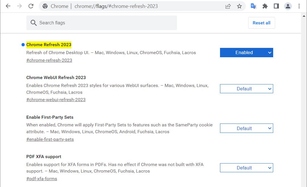307x187 pixels.
Task: Bookmark this page with the star icon
Action: coord(239,6)
